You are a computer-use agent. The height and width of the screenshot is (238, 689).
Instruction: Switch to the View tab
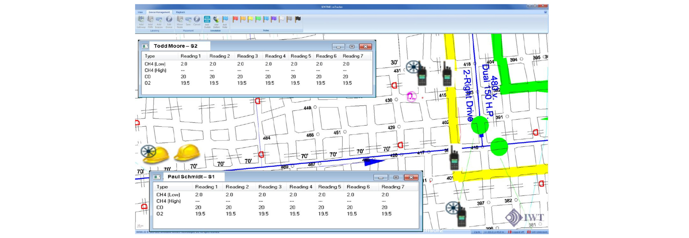[x=140, y=12]
